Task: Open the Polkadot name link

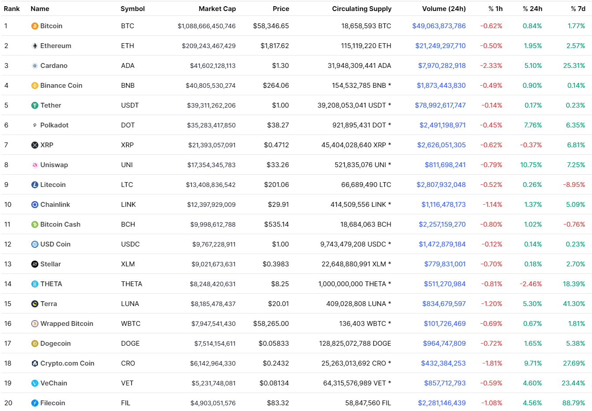Action: (x=54, y=125)
